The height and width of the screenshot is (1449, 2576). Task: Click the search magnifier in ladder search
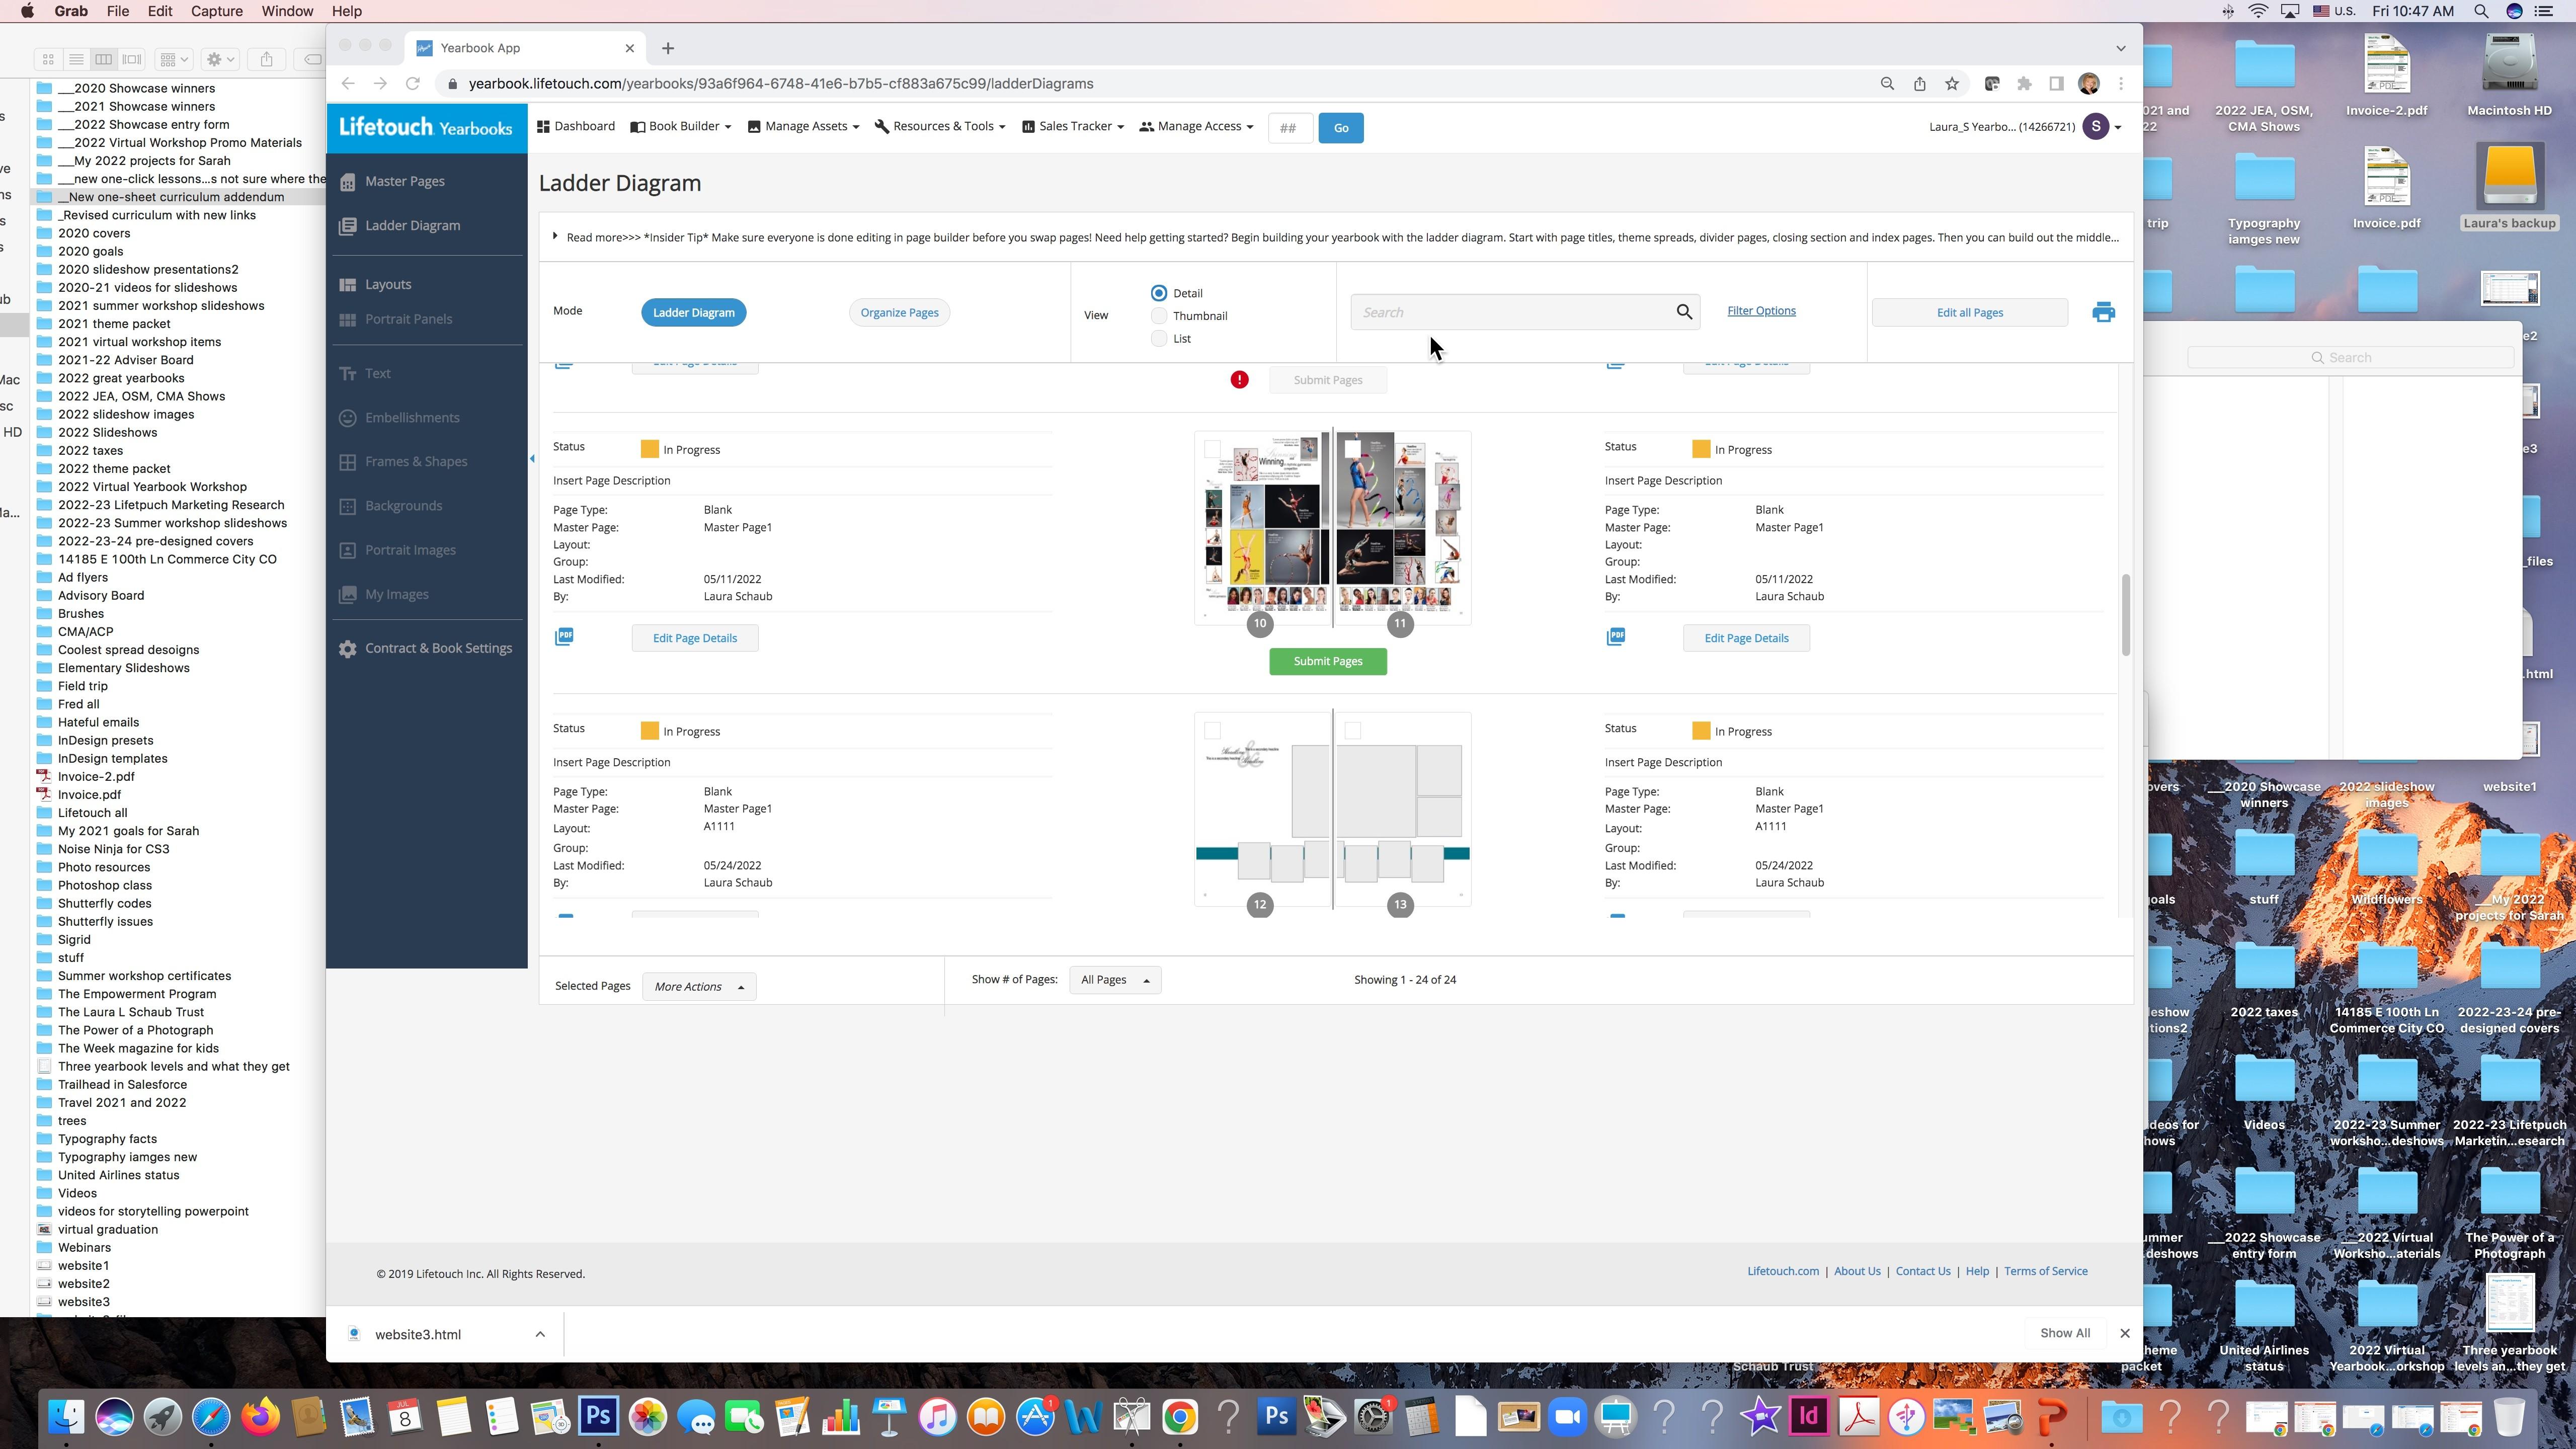1684,312
